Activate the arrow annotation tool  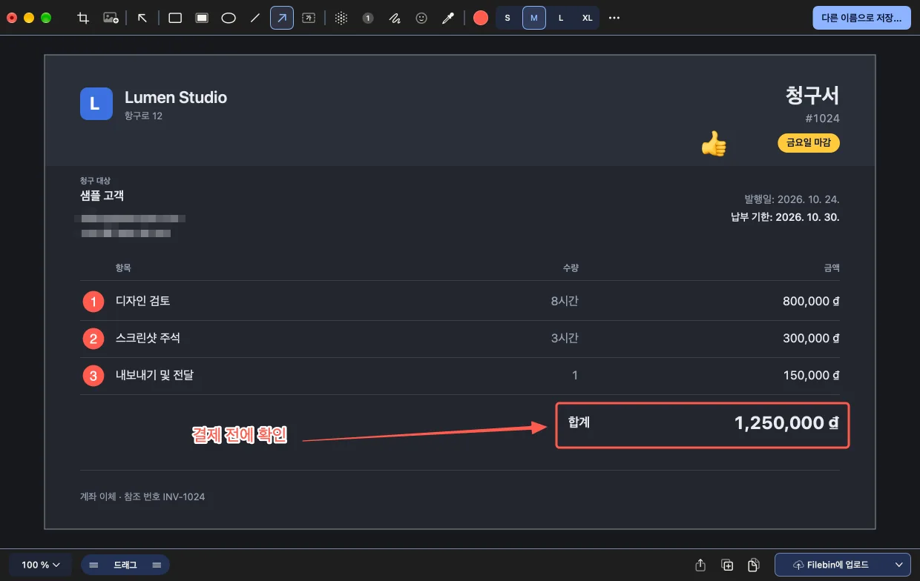(282, 18)
